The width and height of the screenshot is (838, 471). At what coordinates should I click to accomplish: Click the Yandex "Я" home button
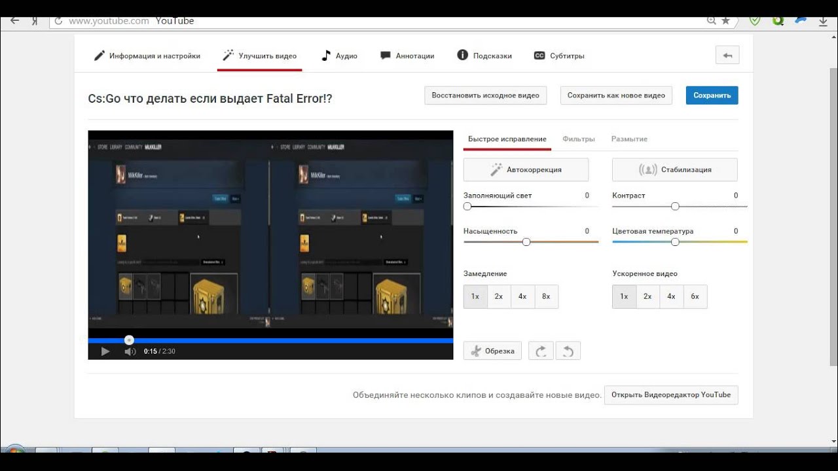coord(35,21)
